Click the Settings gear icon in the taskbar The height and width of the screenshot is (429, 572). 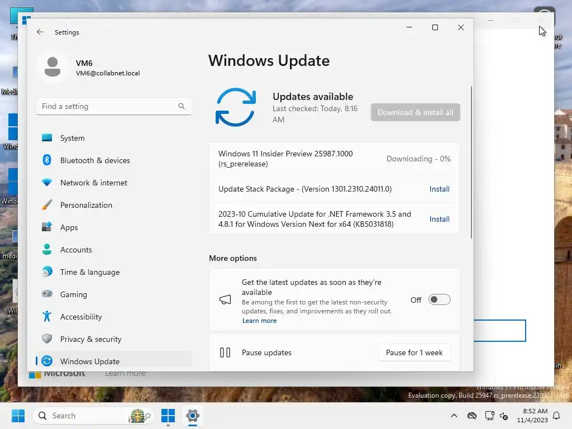pyautogui.click(x=193, y=416)
